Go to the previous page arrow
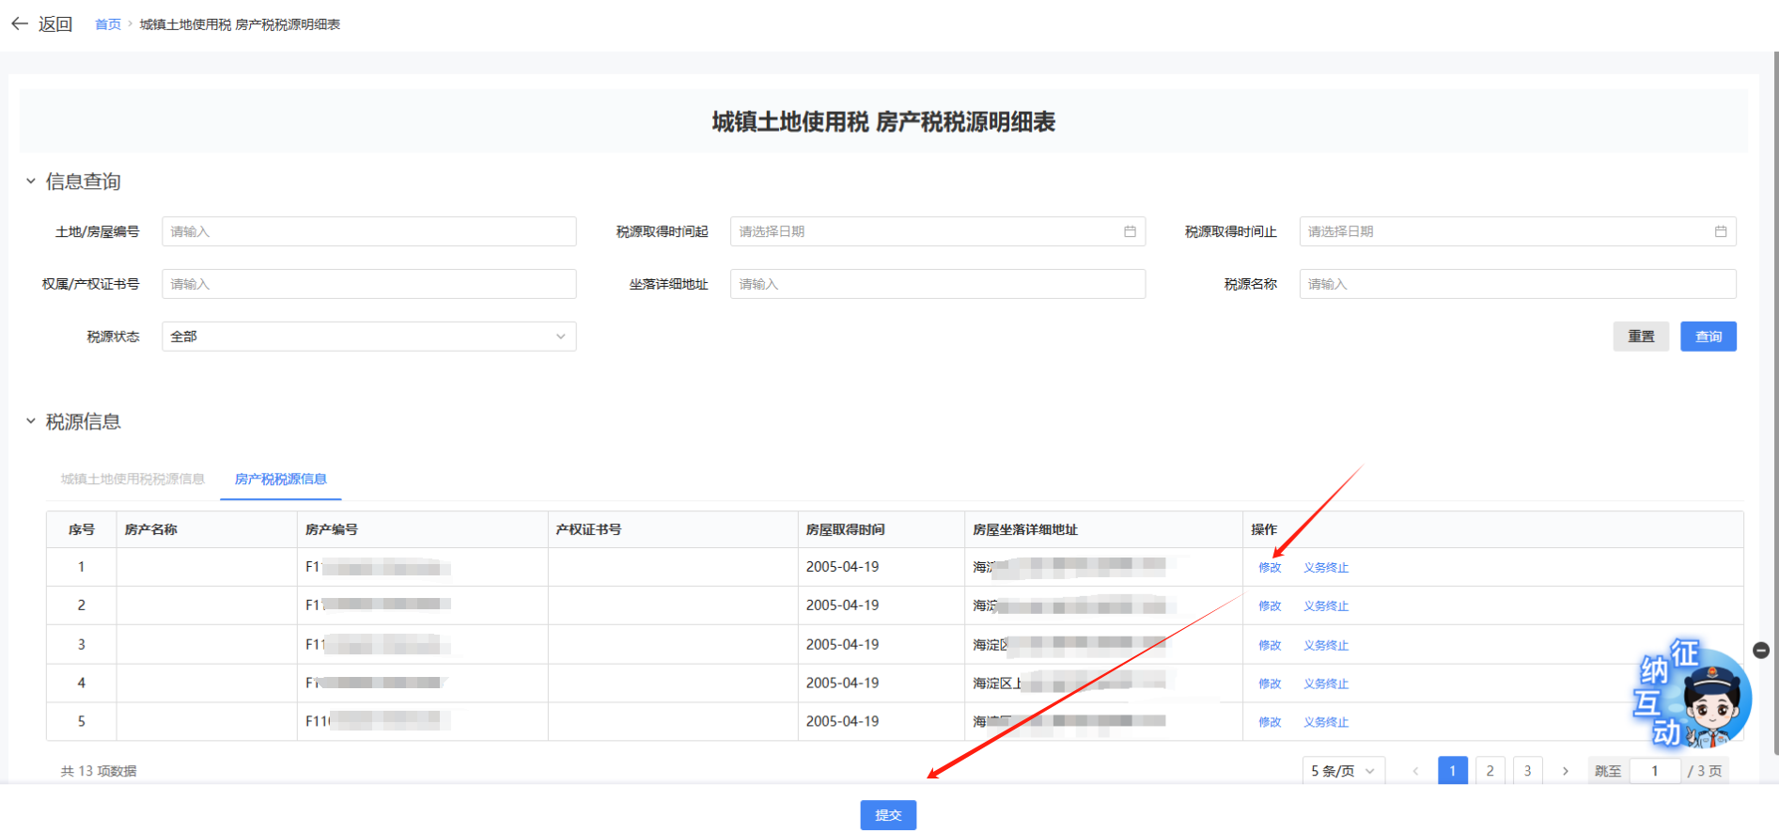Viewport: 1779px width, 833px height. point(1415,771)
